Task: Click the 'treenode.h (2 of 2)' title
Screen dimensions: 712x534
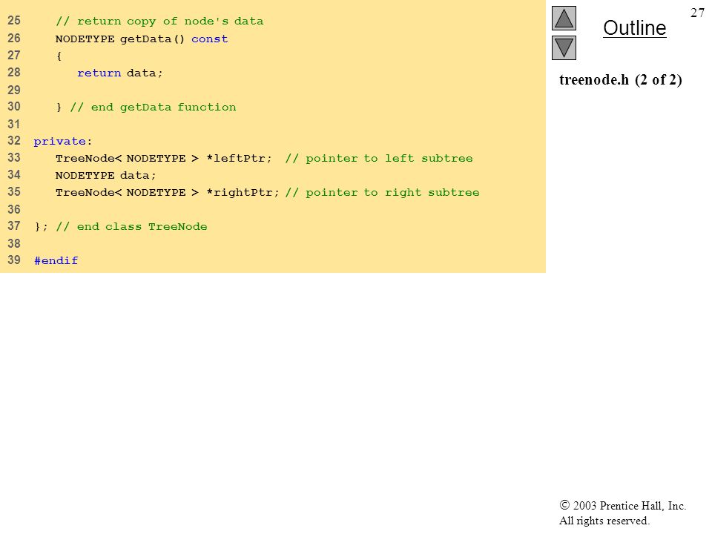Action: (620, 80)
